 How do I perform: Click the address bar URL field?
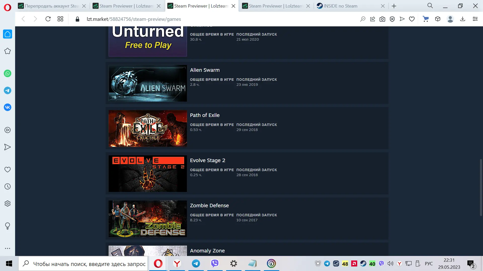pyautogui.click(x=216, y=19)
